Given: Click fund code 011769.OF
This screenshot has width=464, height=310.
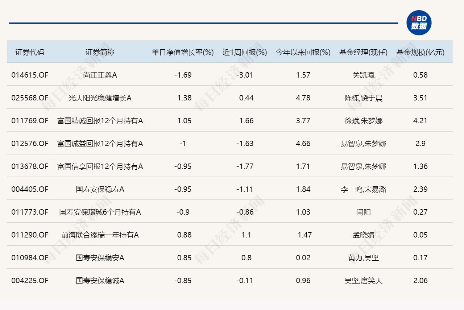Looking at the screenshot, I should pos(30,121).
